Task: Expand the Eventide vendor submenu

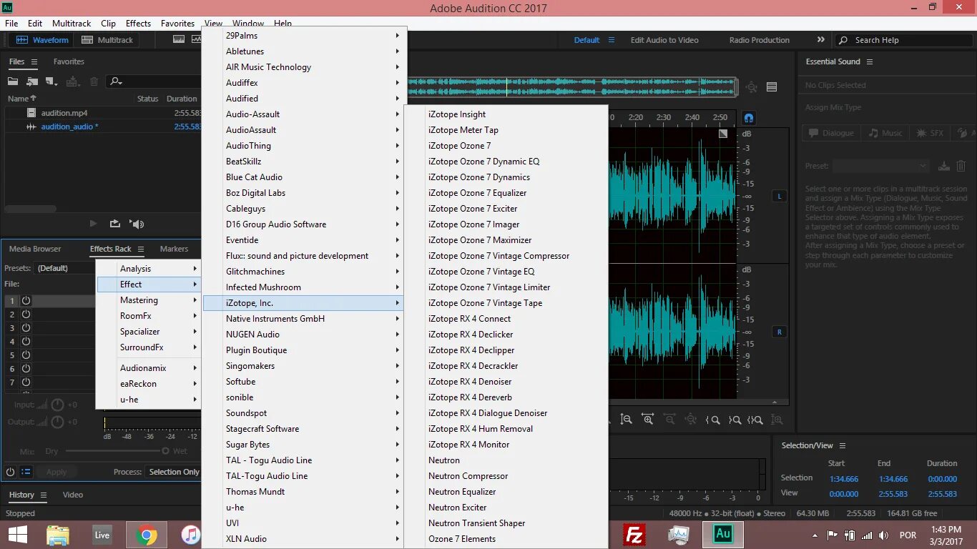Action: [304, 240]
